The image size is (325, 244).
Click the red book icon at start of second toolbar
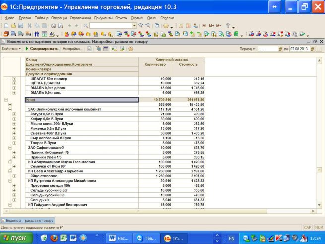(6, 34)
